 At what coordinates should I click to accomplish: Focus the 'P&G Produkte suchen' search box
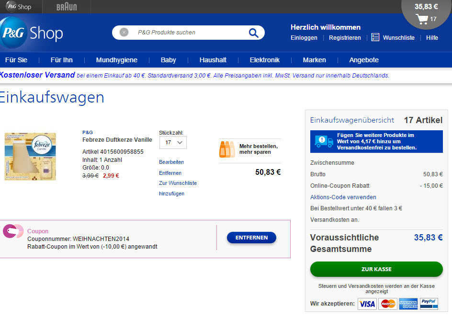[x=188, y=33]
